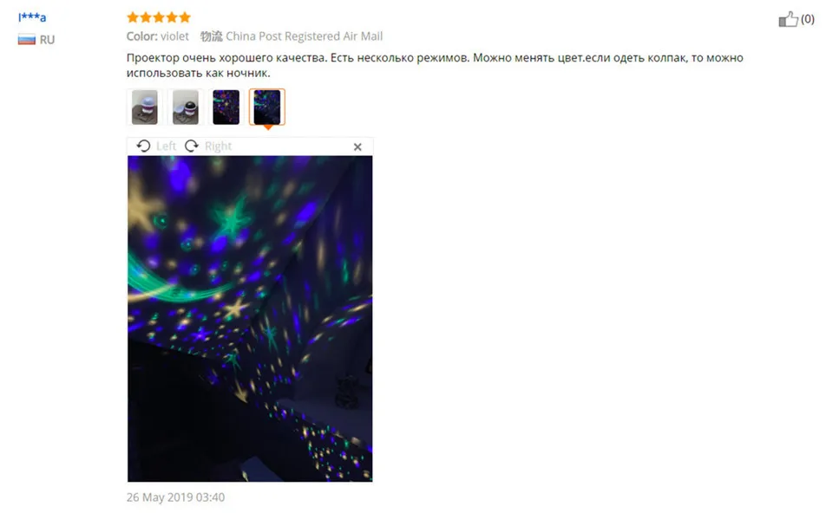Screen dimensions: 833x513
Task: Click the rotate left arrow icon
Action: pos(143,146)
